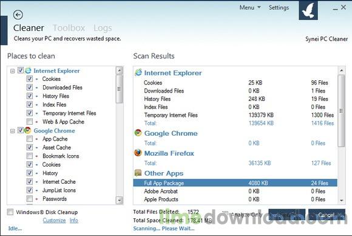Screen dimensions: 352x236
Task: Click Places list scroll down arrow
Action: pyautogui.click(x=120, y=200)
